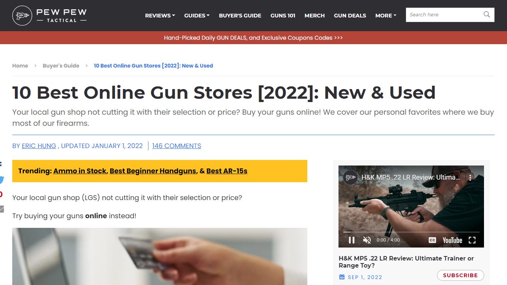Screen dimensions: 507x285
Task: Click the daily Gun Deals coupon banner
Action: coord(253,37)
